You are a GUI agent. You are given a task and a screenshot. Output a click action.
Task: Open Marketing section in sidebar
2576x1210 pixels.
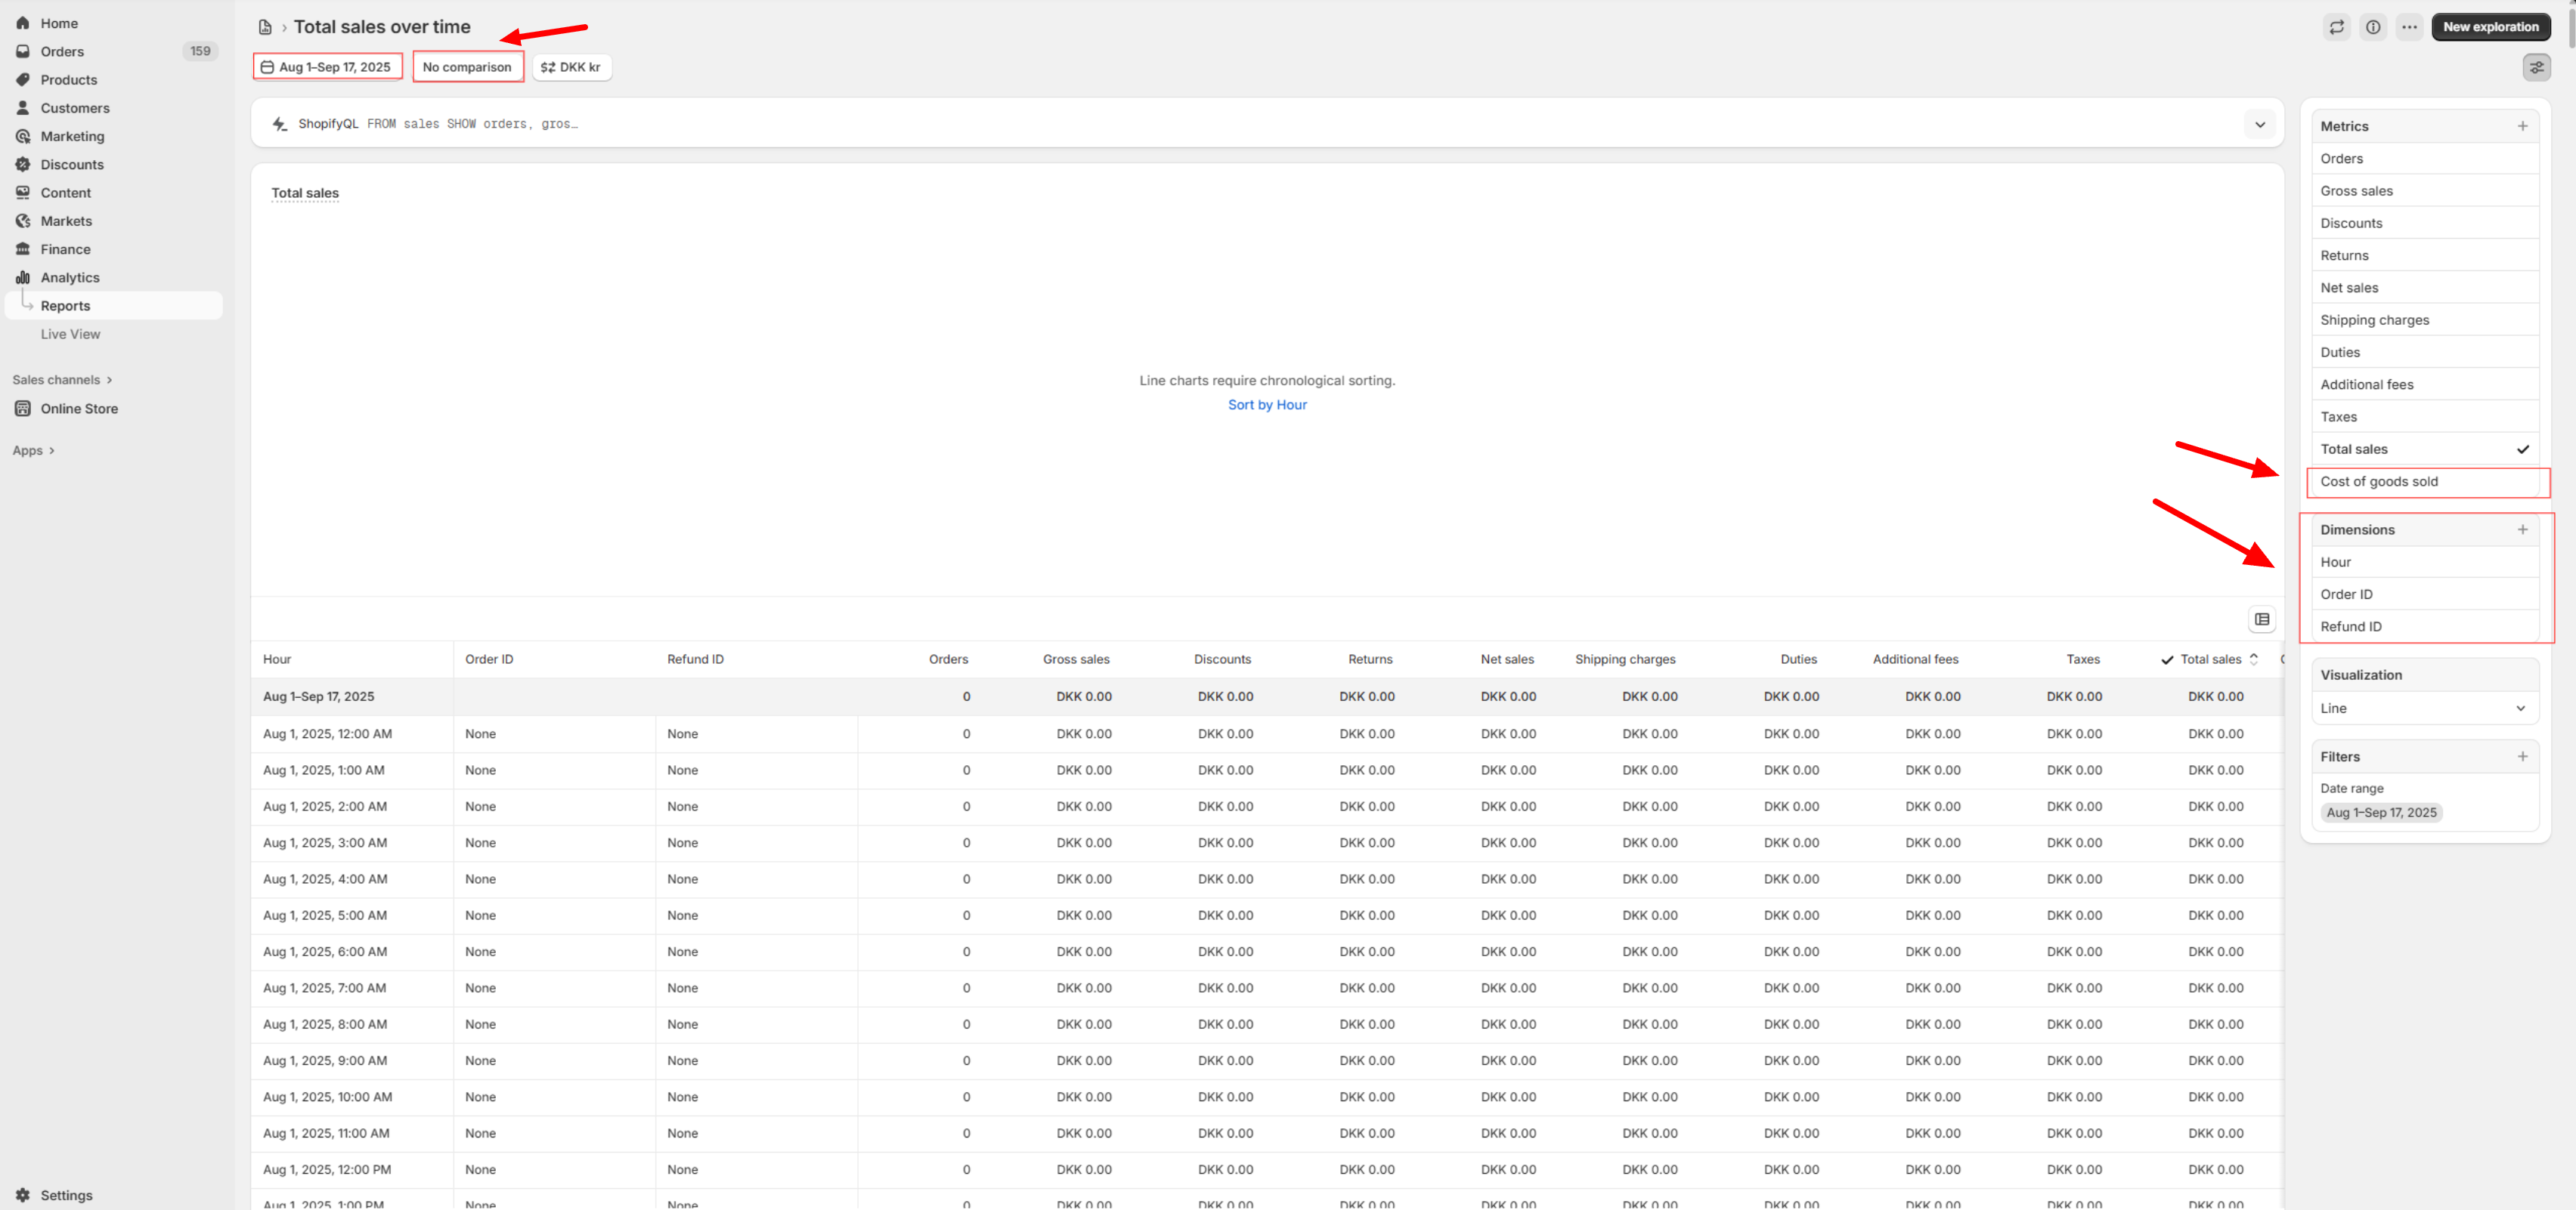(x=72, y=136)
